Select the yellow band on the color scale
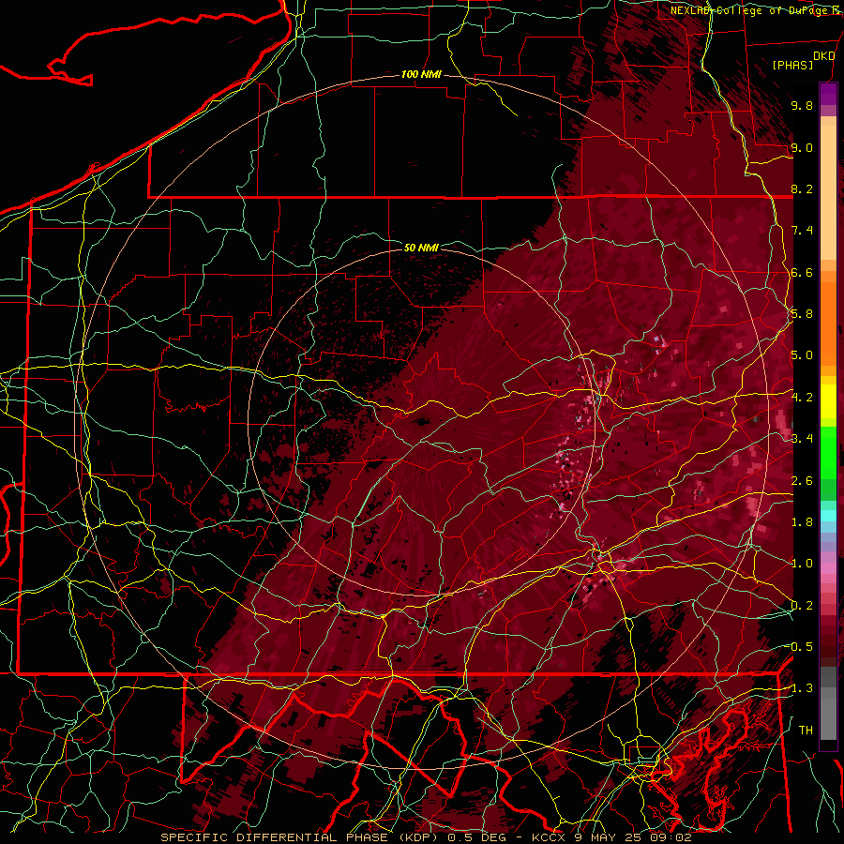Screen dimensions: 844x844 tap(828, 401)
